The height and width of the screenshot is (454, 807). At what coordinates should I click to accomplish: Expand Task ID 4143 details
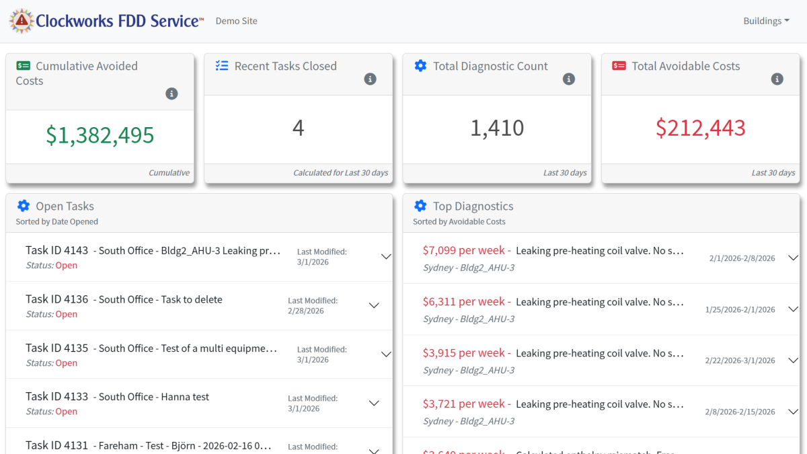point(386,256)
